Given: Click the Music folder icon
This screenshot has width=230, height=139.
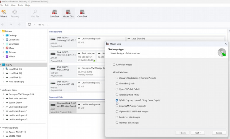Looking at the screenshot, I should point(7,48).
